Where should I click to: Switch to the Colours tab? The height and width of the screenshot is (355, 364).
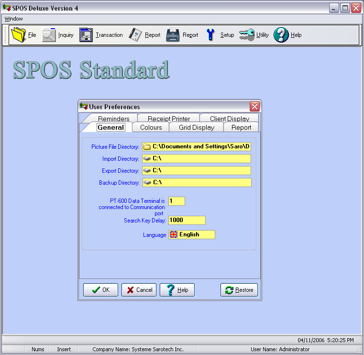(x=151, y=127)
